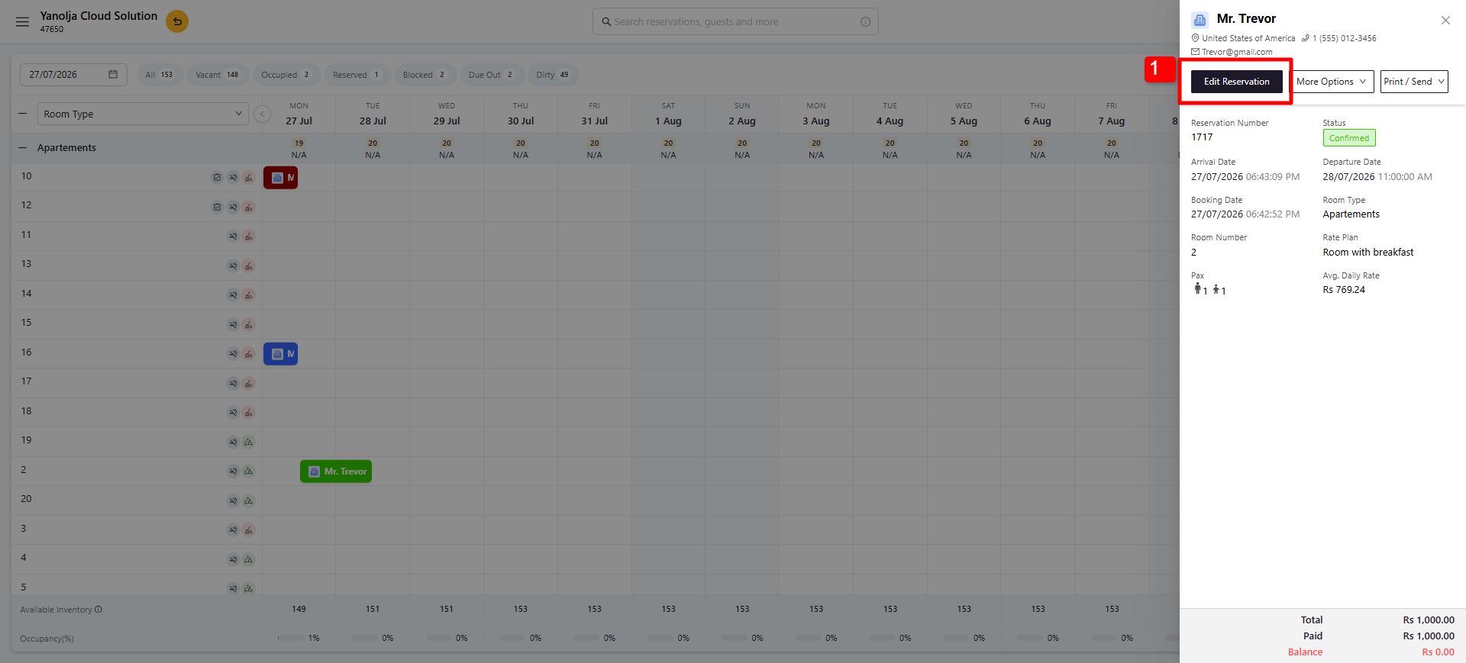The image size is (1466, 663).
Task: Click the 19 availability count under 27 Jul
Action: 299,143
